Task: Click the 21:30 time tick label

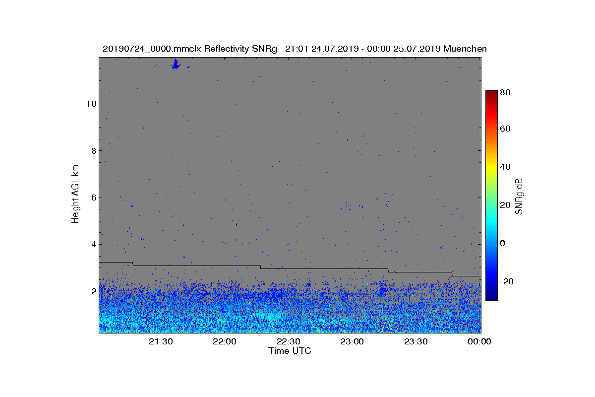Action: click(161, 341)
